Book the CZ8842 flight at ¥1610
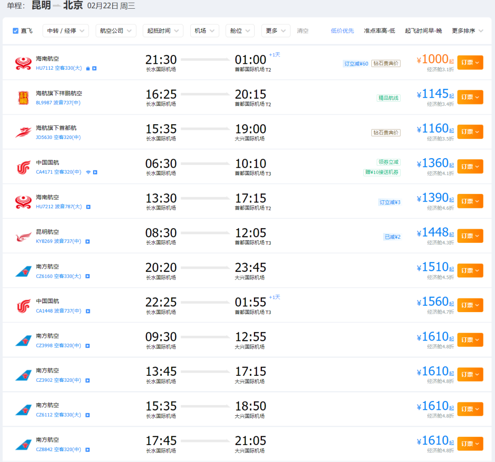495x462 pixels. pyautogui.click(x=470, y=444)
